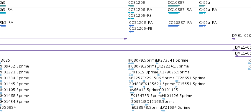This screenshot has height=112, width=251.
Task: Click the Gr92a-PA protein arrow
Action: (x=203, y=26)
